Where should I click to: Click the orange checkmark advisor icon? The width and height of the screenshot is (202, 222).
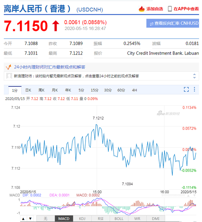tap(8, 67)
